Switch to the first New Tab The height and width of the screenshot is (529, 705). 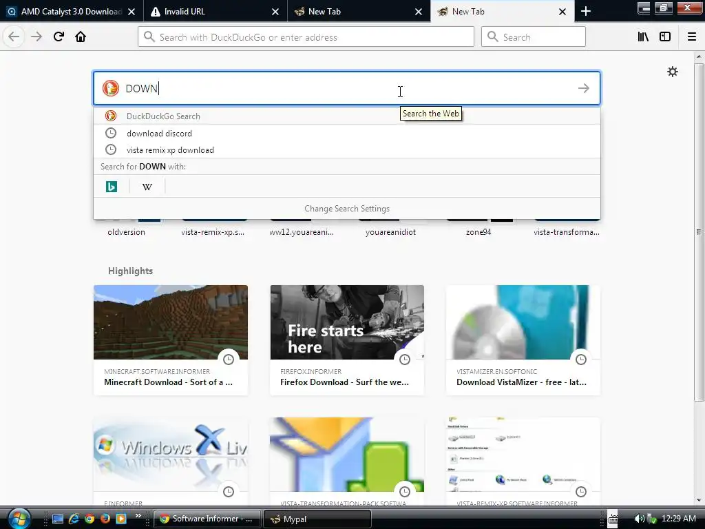(359, 11)
